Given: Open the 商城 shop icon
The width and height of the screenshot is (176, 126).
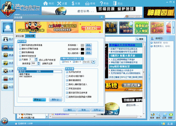Looking at the screenshot, I should tap(87, 4).
